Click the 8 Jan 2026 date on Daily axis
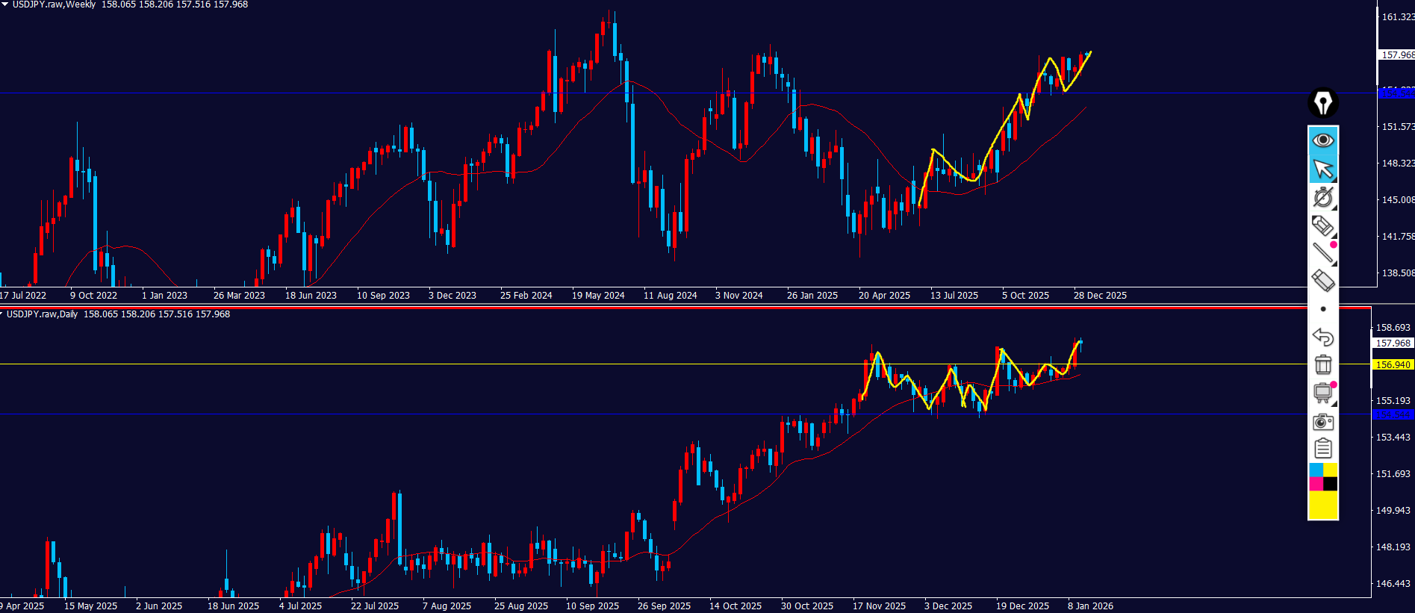Screen dimensions: 1415x613 click(1090, 606)
